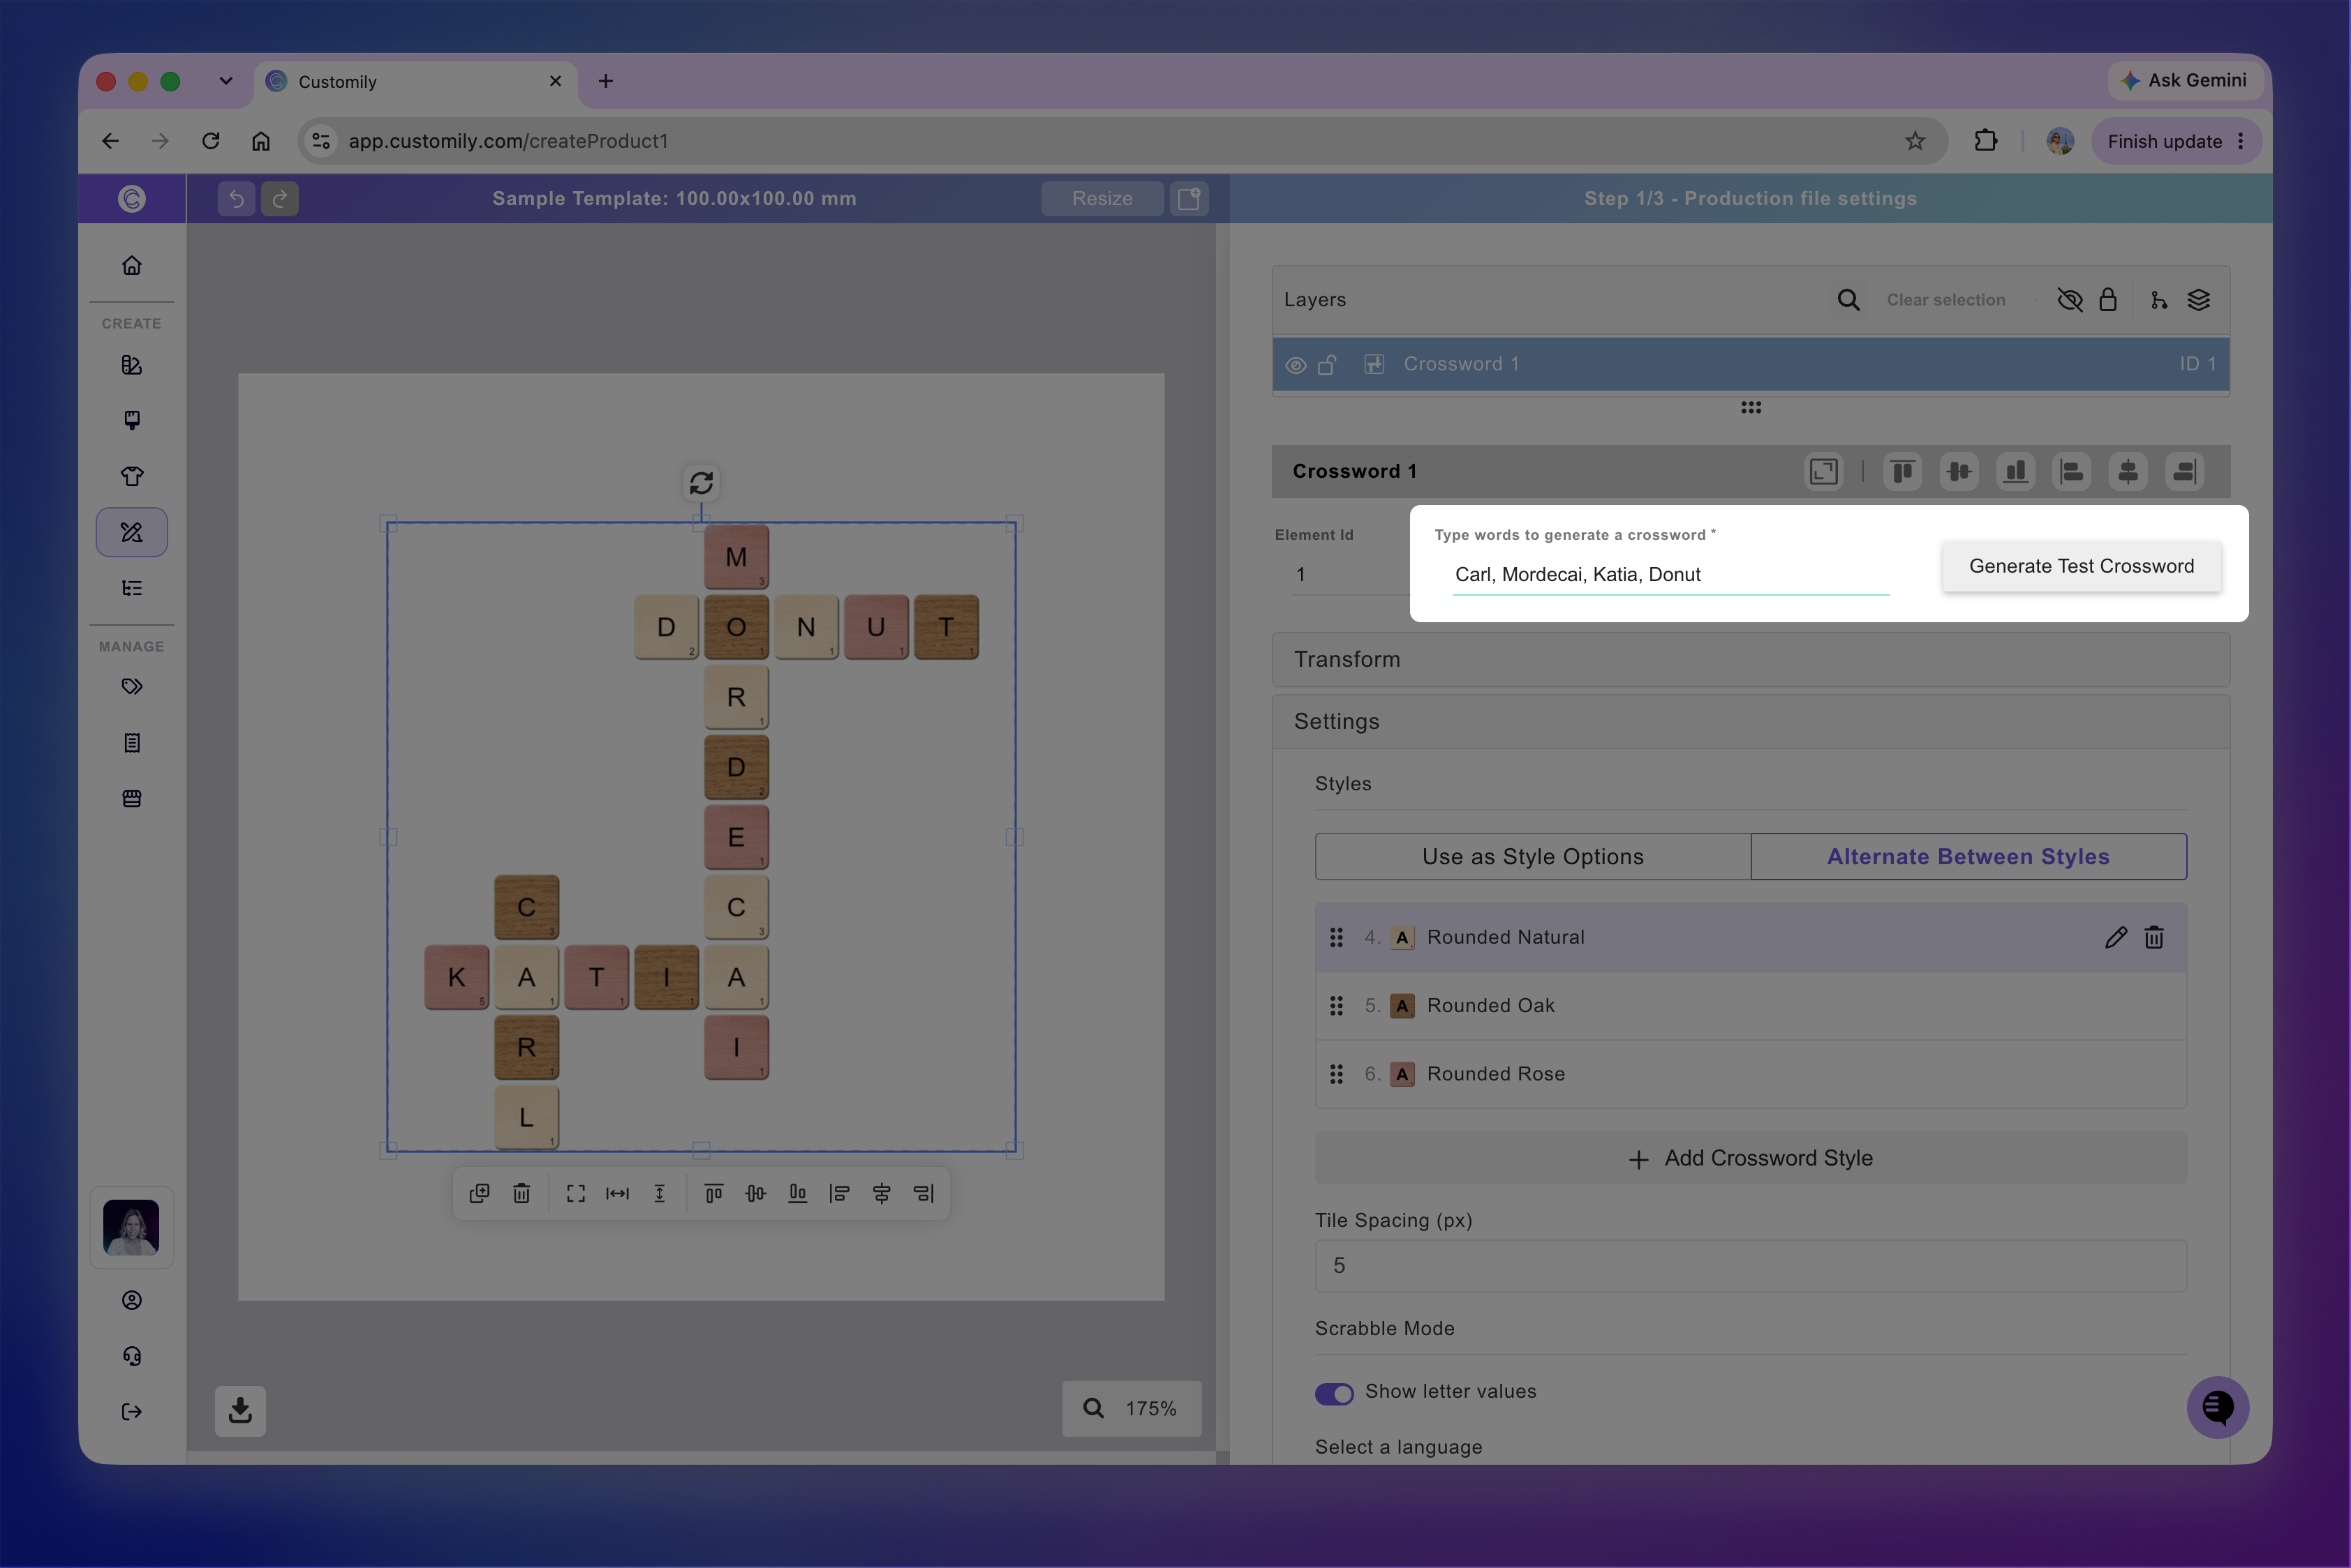Expand the Transform section
The image size is (2351, 1568).
click(x=1751, y=659)
